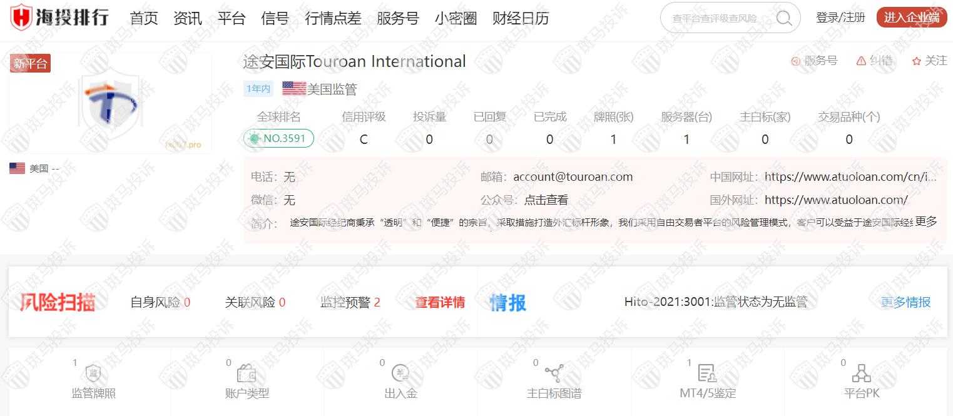Open the 监管牌照 shield icon
Viewport: 953px width, 416px height.
coord(93,373)
